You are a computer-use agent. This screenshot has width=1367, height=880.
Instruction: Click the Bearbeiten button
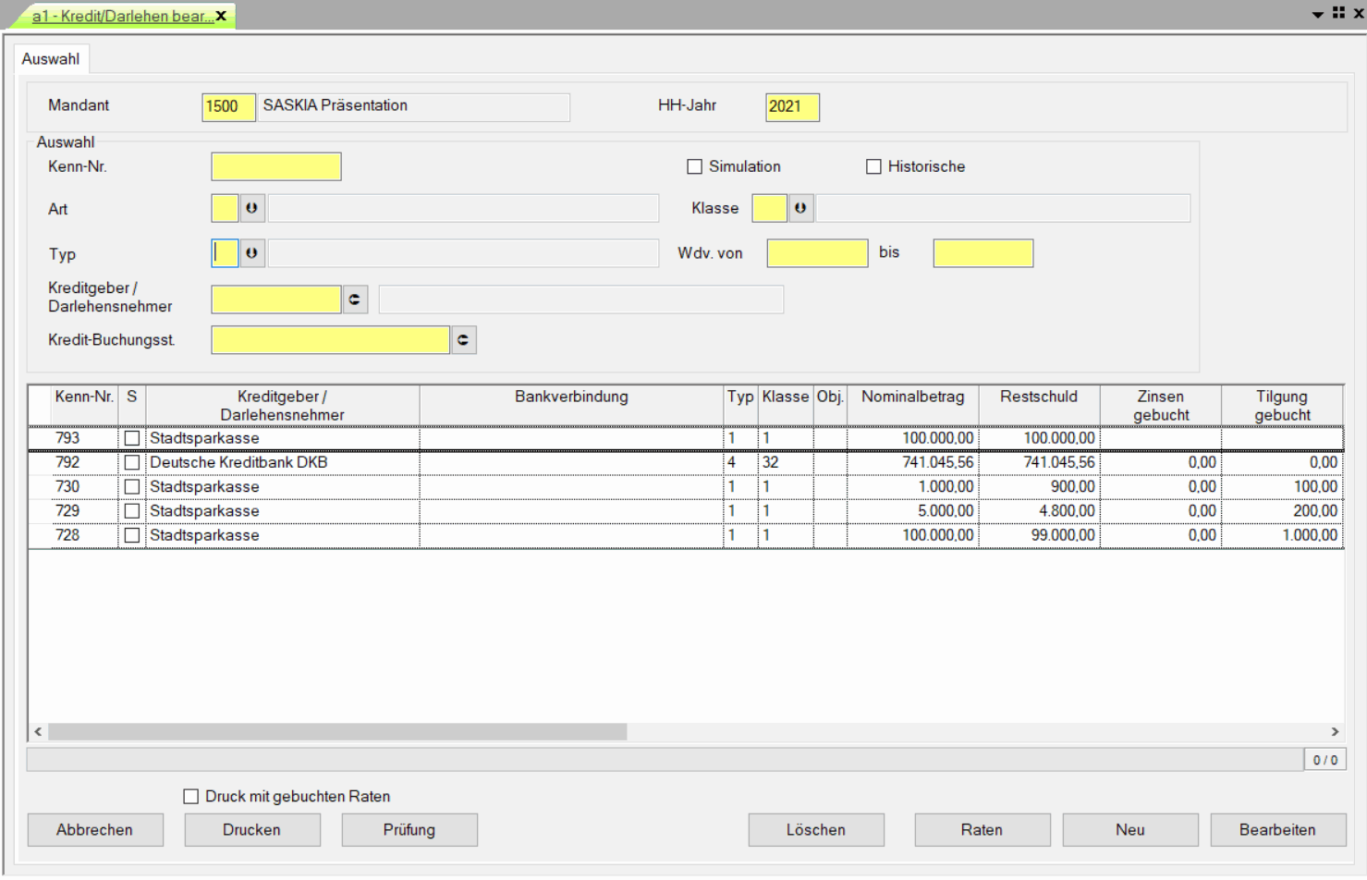tap(1277, 829)
